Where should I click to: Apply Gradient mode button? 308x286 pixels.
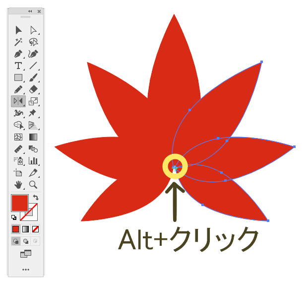pyautogui.click(x=25, y=229)
